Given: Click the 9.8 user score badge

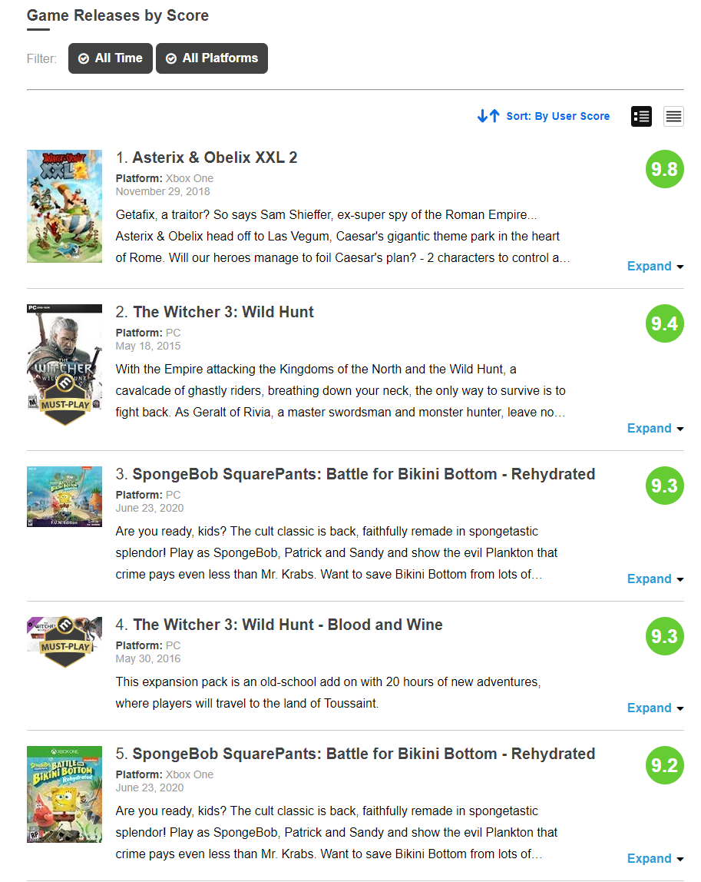Looking at the screenshot, I should (664, 169).
